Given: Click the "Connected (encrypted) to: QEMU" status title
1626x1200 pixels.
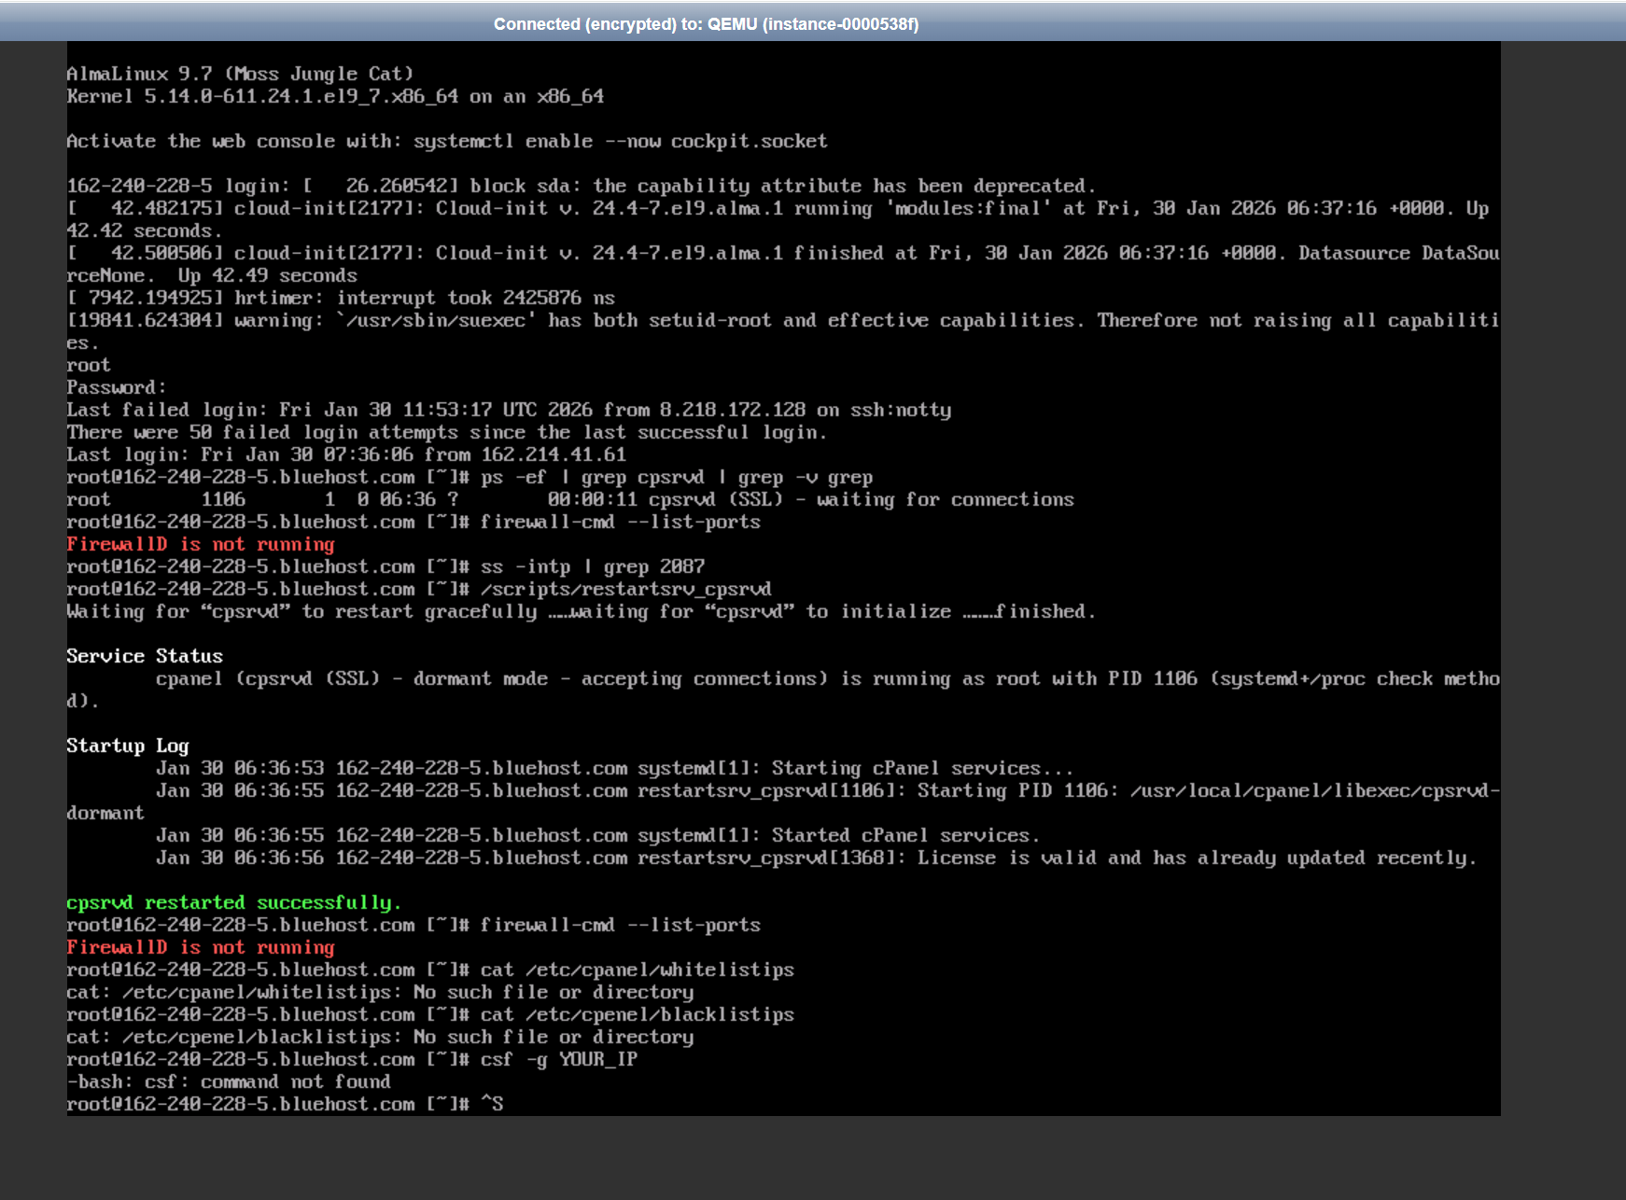Looking at the screenshot, I should click(706, 24).
